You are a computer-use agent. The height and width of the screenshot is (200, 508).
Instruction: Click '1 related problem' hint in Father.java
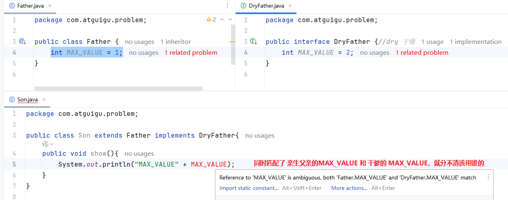pyautogui.click(x=191, y=53)
